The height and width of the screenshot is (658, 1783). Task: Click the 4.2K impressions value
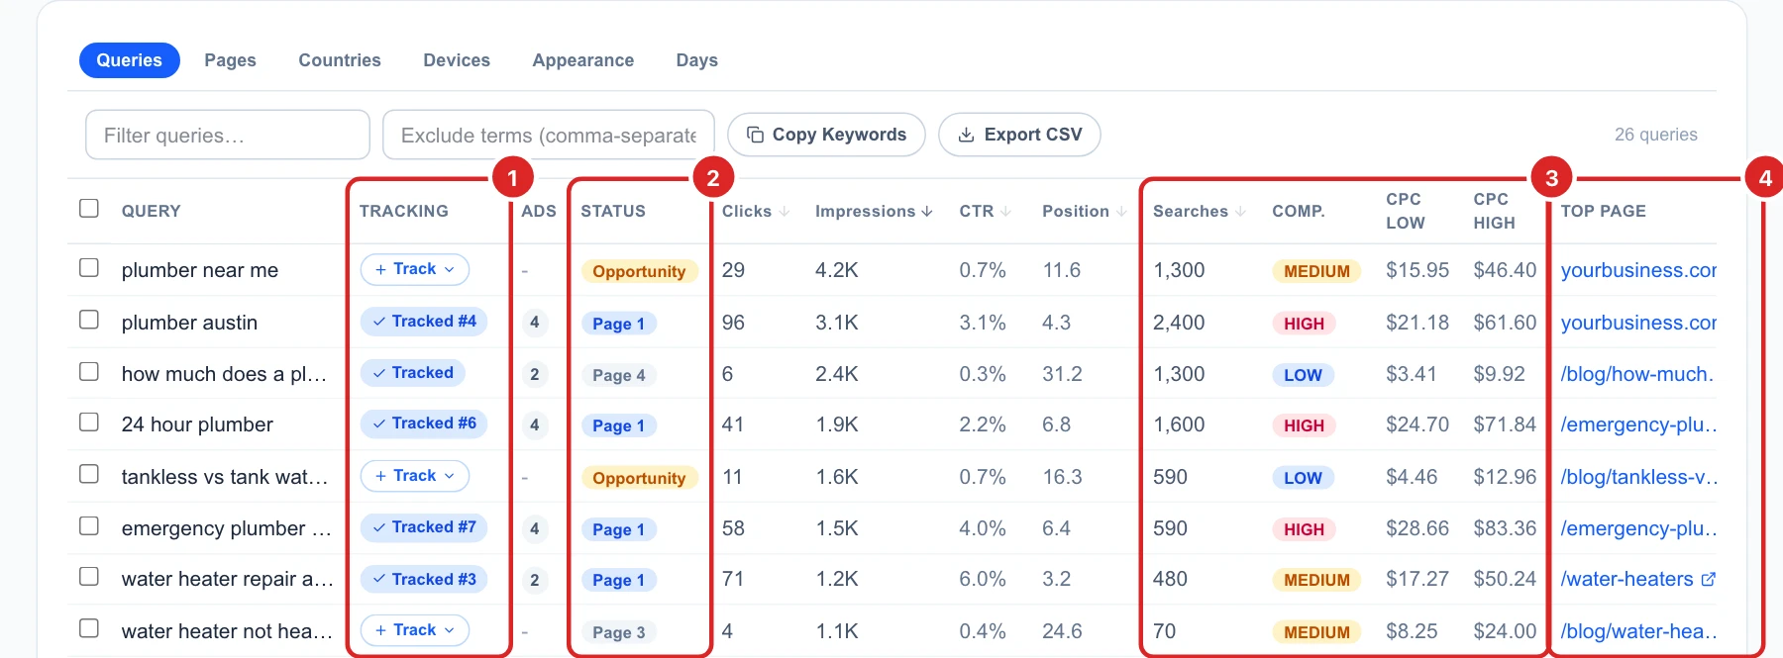[836, 270]
